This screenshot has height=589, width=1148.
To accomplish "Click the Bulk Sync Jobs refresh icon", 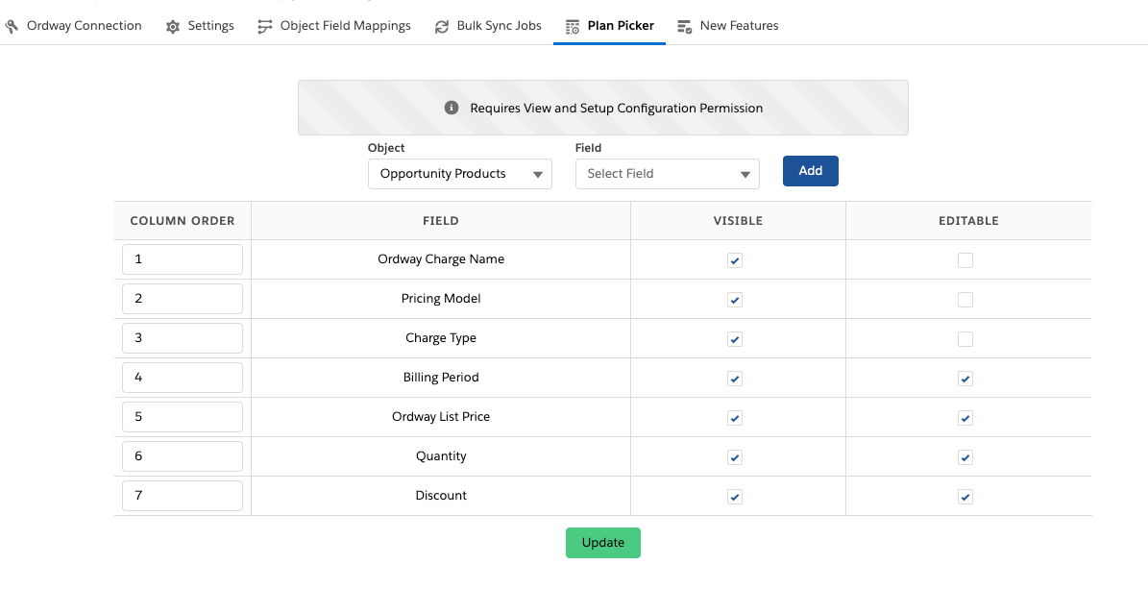I will pyautogui.click(x=442, y=26).
